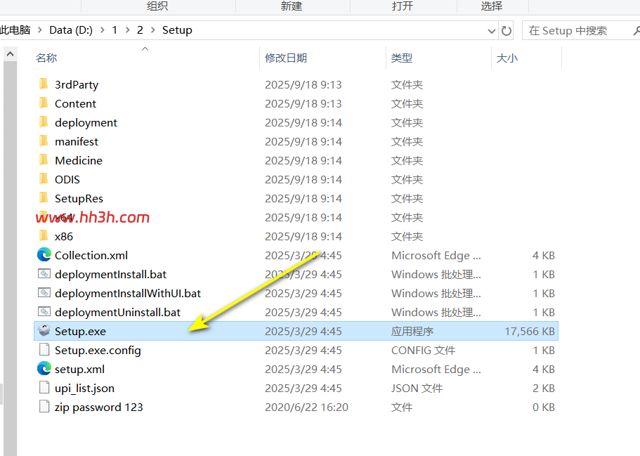
Task: Click the navigation pane scroll-up arrow
Action: [x=11, y=54]
